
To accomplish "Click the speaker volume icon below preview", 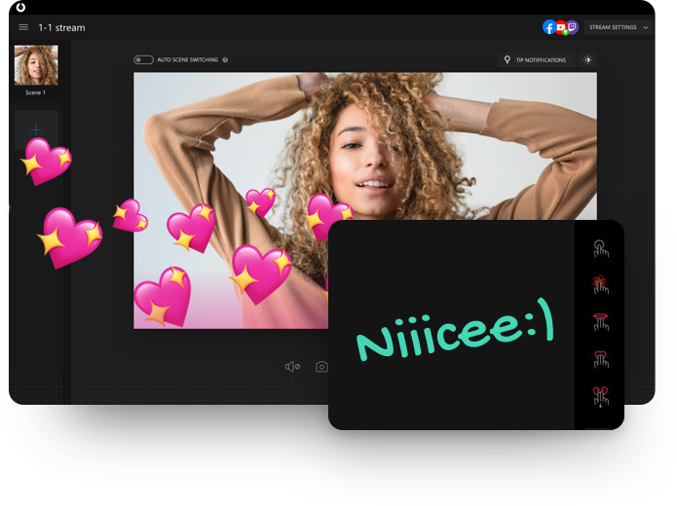I will 292,367.
